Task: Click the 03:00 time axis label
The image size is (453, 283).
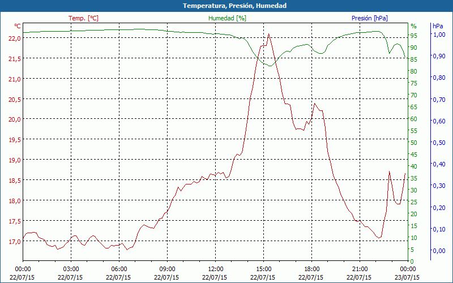Action: click(71, 269)
